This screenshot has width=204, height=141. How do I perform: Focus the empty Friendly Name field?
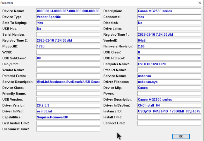click(x=68, y=94)
